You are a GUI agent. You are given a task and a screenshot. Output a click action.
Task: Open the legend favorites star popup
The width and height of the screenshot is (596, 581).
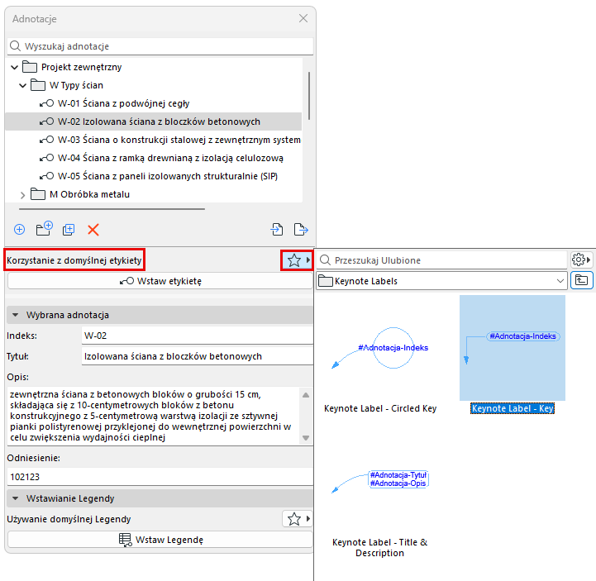[298, 519]
